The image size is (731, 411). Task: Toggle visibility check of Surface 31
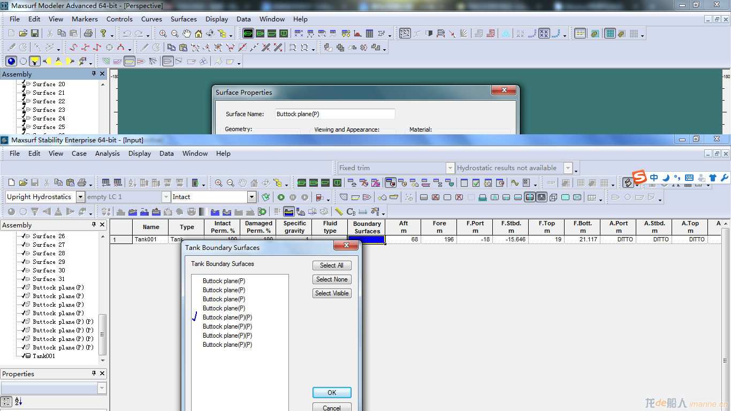24,279
